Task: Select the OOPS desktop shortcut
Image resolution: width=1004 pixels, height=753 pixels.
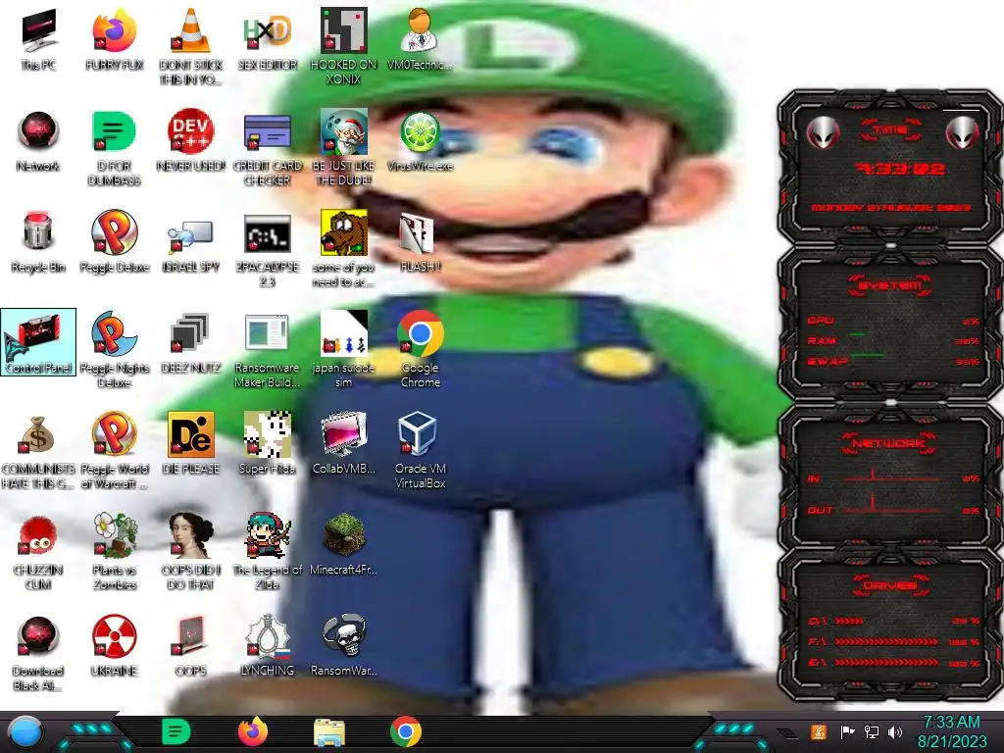Action: pyautogui.click(x=191, y=645)
